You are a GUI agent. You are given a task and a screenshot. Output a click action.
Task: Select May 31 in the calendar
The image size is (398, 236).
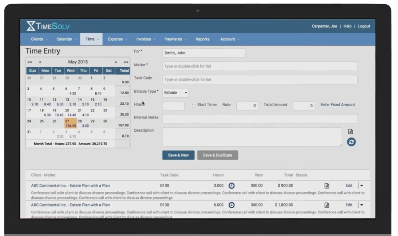[32, 134]
